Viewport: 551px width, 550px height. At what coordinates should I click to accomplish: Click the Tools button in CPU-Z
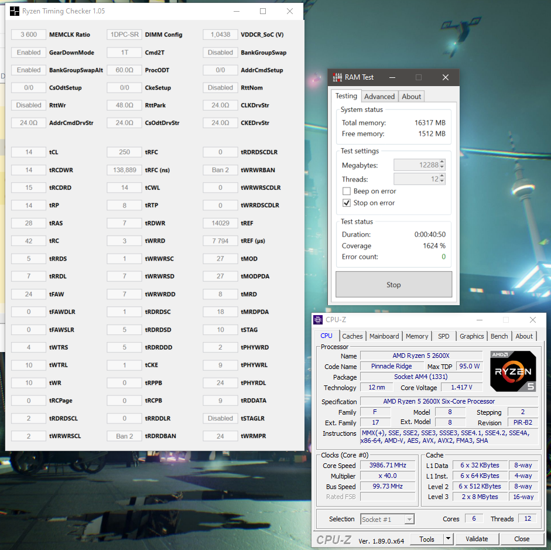tap(427, 539)
